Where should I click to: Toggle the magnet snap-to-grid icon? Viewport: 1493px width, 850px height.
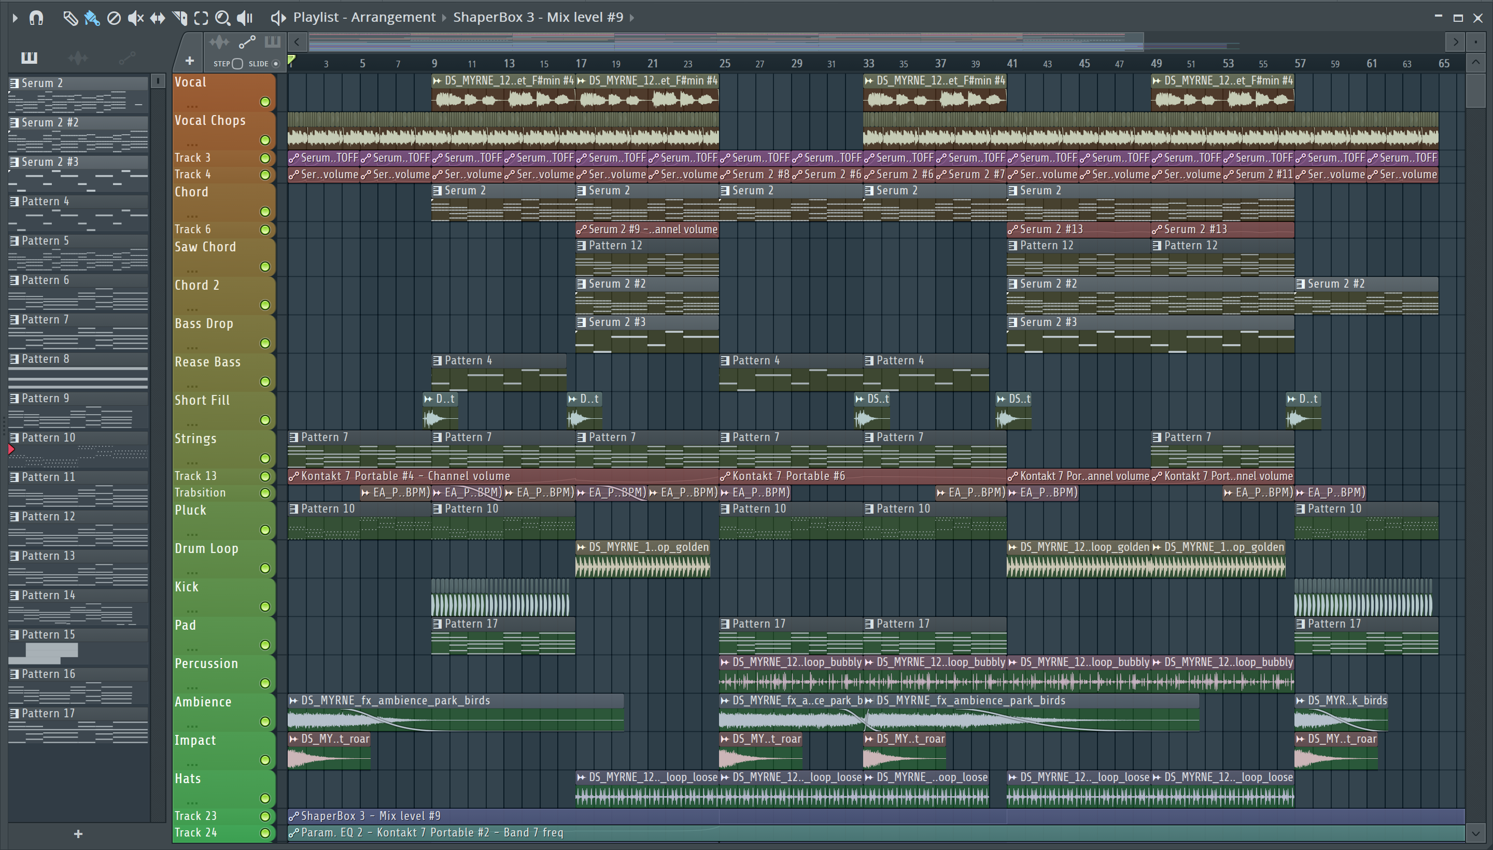pos(36,18)
